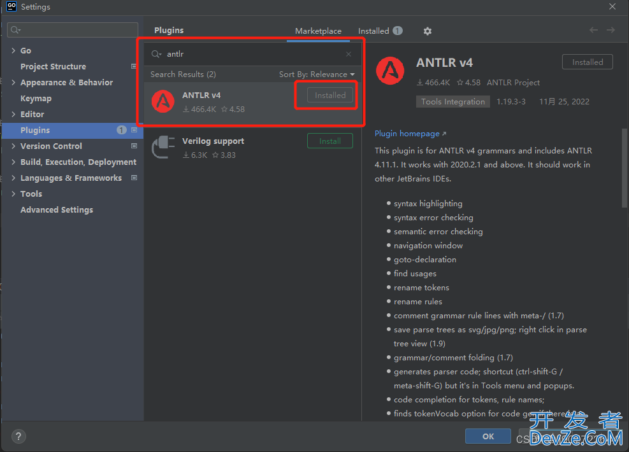Expand the Tools settings node
The height and width of the screenshot is (452, 629).
13,194
